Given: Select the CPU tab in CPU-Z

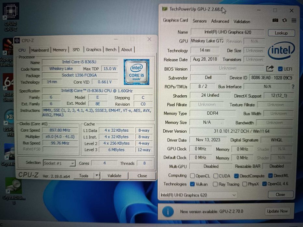Looking at the screenshot, I should coord(22,50).
